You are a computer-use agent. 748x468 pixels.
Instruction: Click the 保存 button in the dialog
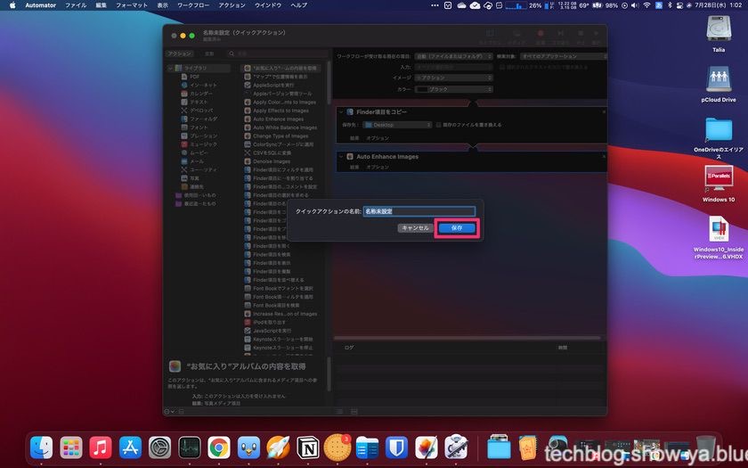457,228
